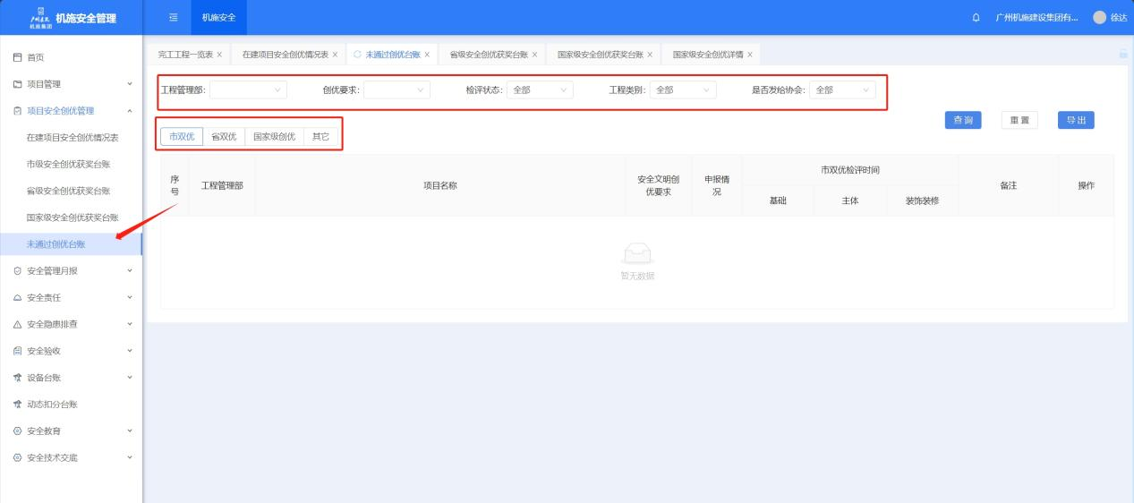This screenshot has height=503, width=1134.
Task: Open the 国家级安全创优详情 tab
Action: coord(708,55)
